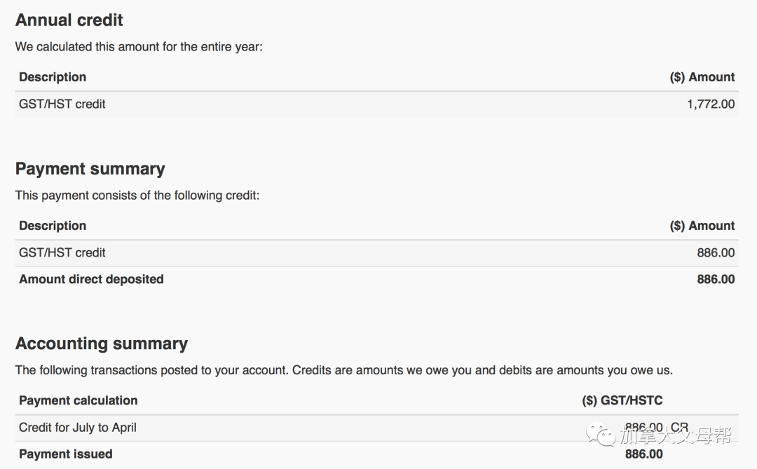757x469 pixels.
Task: Click the Accounting summary heading
Action: 102,344
